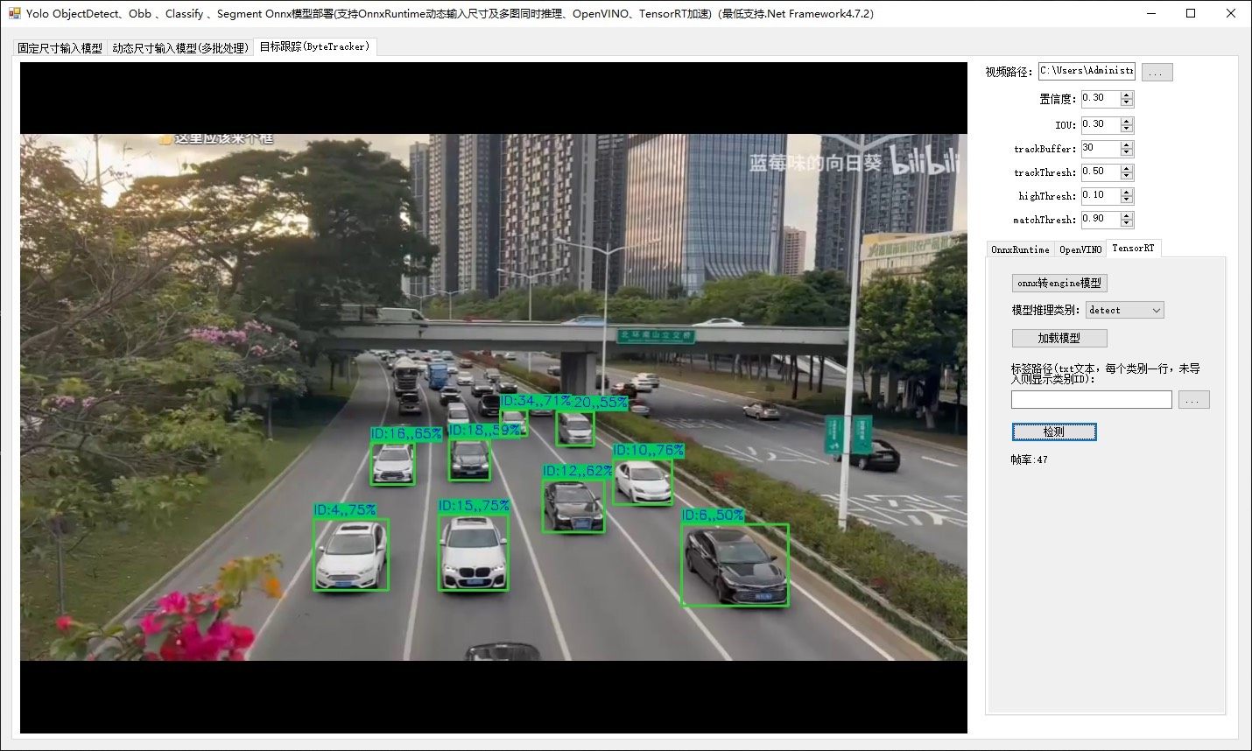This screenshot has height=751, width=1252.
Task: Click the 置信度 value field showing 0.30
Action: (1100, 99)
